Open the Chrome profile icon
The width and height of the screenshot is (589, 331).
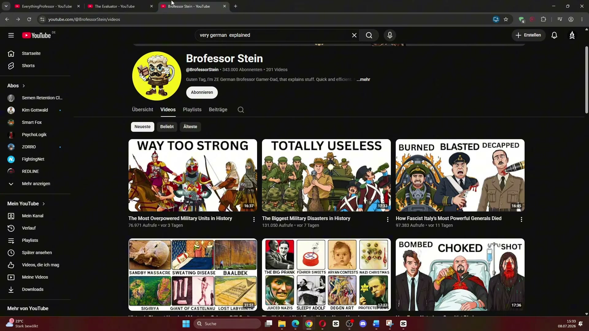click(571, 19)
